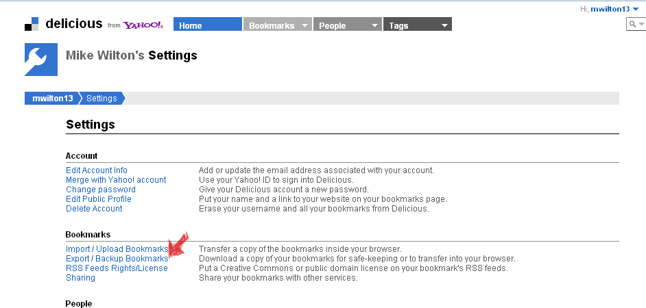Viewport: 646px width, 308px height.
Task: Click the Bookmarks section heading
Action: point(88,234)
